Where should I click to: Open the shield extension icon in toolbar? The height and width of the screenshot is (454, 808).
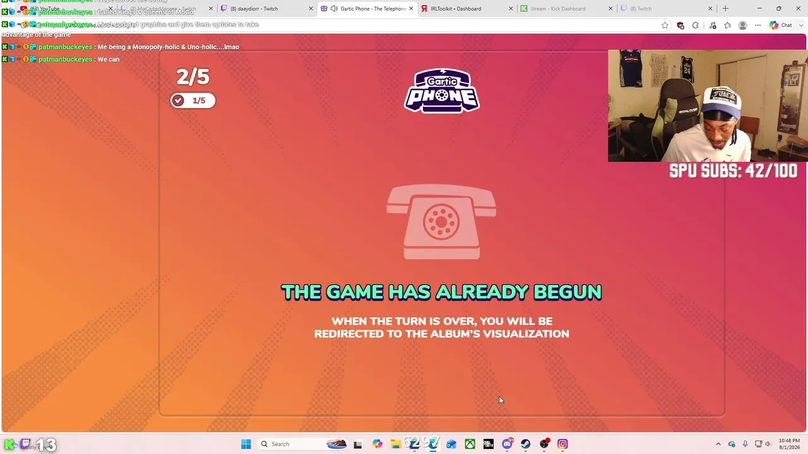[x=680, y=25]
